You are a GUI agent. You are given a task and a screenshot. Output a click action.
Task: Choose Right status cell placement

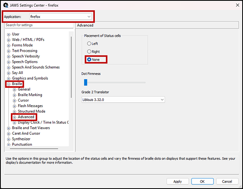pos(93,51)
